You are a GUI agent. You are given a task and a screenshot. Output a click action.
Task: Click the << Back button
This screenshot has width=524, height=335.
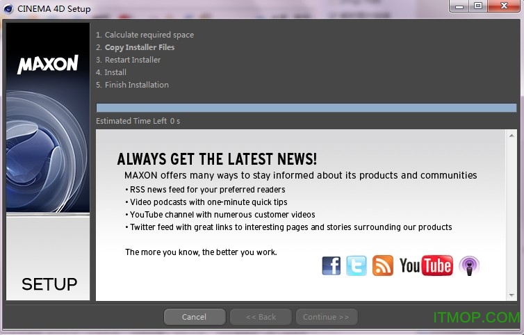[261, 317]
